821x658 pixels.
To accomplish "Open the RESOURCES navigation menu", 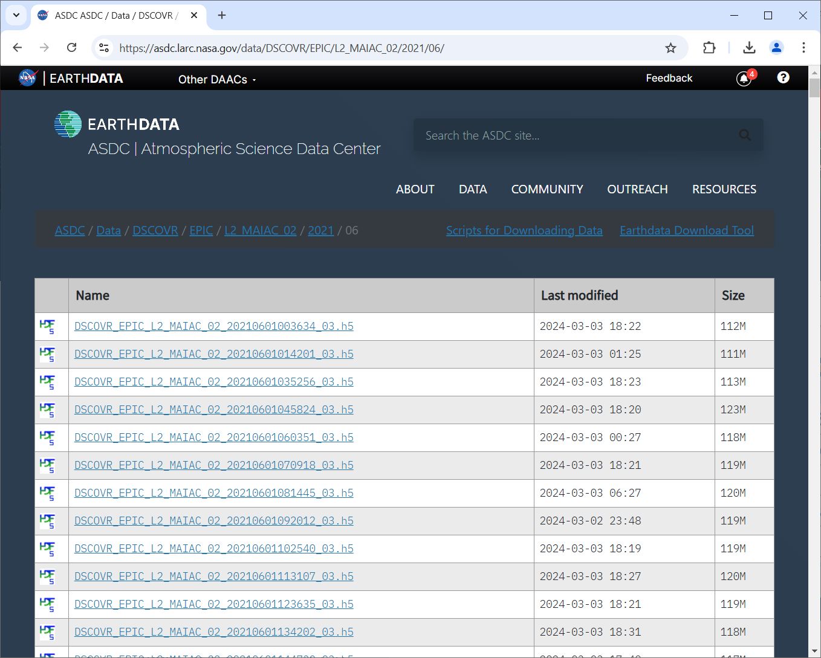I will [724, 189].
